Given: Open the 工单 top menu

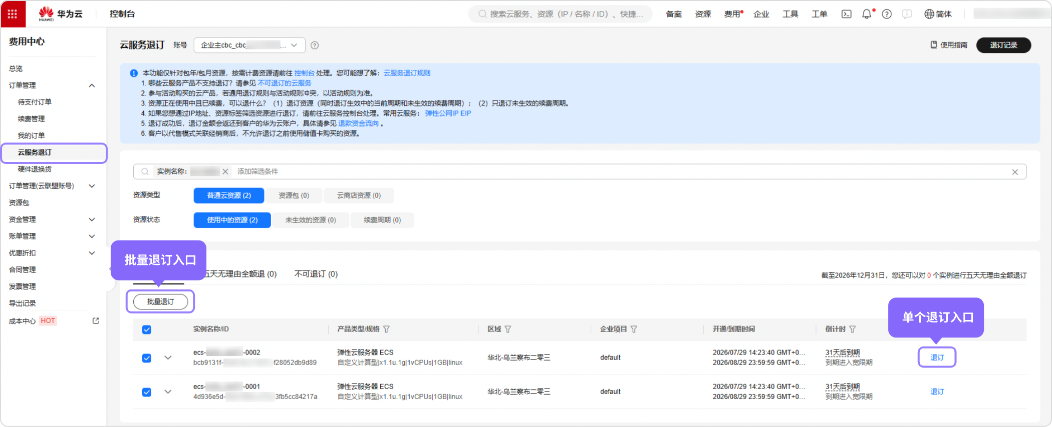Looking at the screenshot, I should pyautogui.click(x=819, y=14).
